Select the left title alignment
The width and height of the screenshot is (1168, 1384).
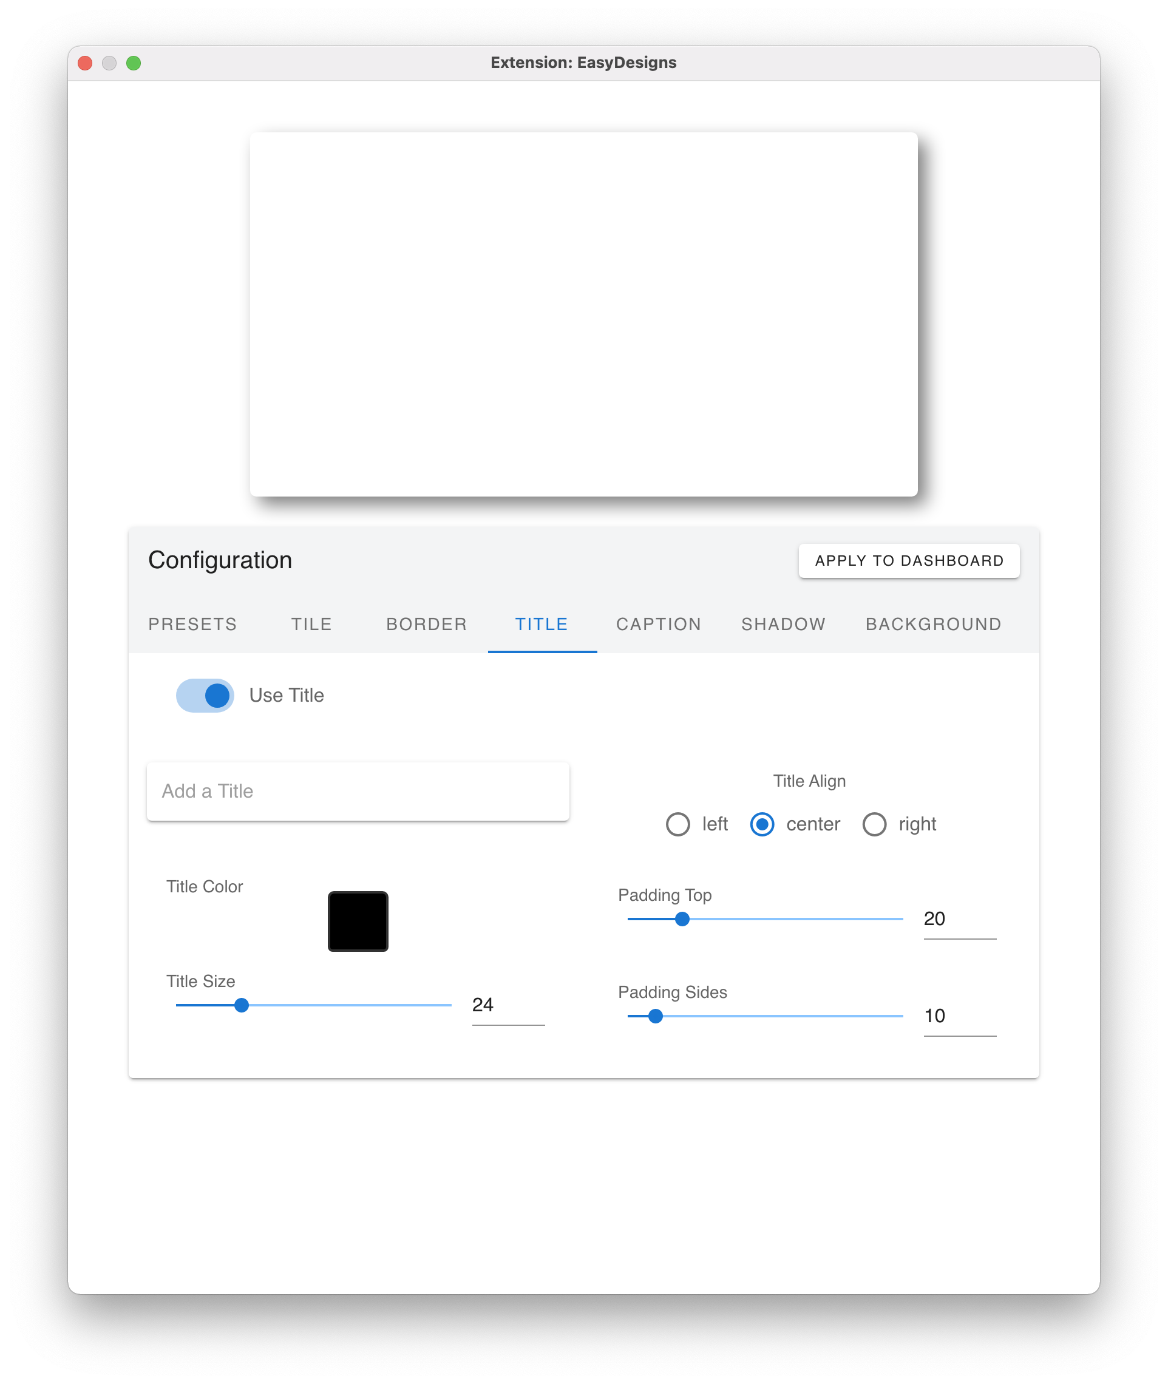678,824
